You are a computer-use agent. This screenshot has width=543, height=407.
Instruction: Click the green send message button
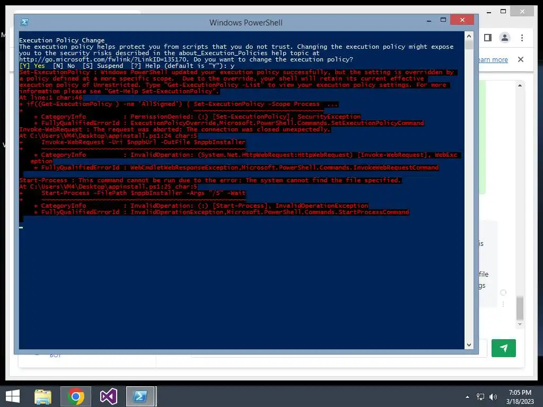tap(504, 348)
